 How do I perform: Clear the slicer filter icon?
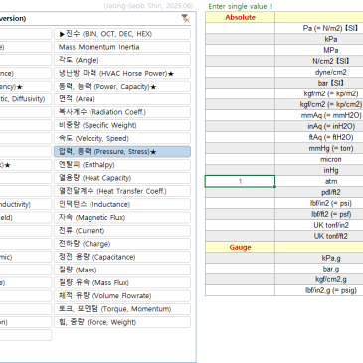coord(186,18)
